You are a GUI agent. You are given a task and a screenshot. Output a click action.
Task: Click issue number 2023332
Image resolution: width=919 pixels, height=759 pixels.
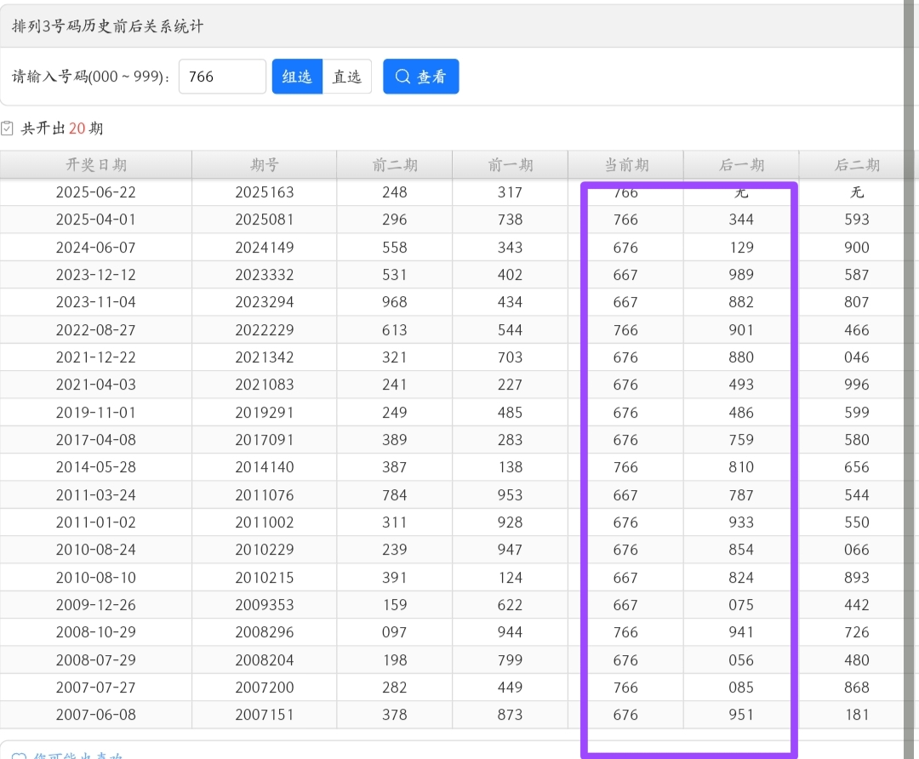coord(265,275)
